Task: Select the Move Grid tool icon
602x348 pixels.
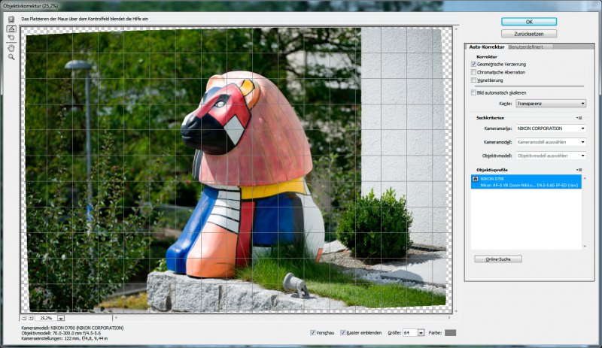Action: (11, 38)
